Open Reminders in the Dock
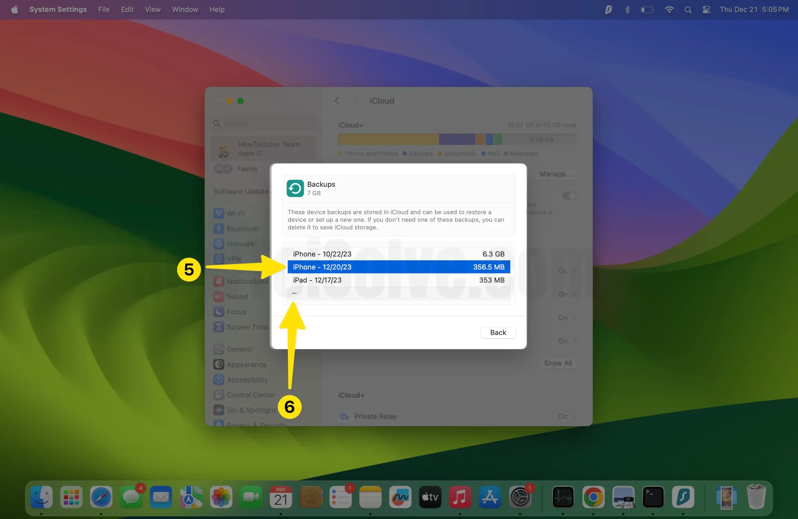 [x=340, y=497]
